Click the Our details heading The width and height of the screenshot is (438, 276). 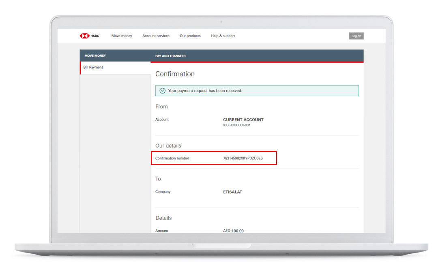tap(168, 146)
